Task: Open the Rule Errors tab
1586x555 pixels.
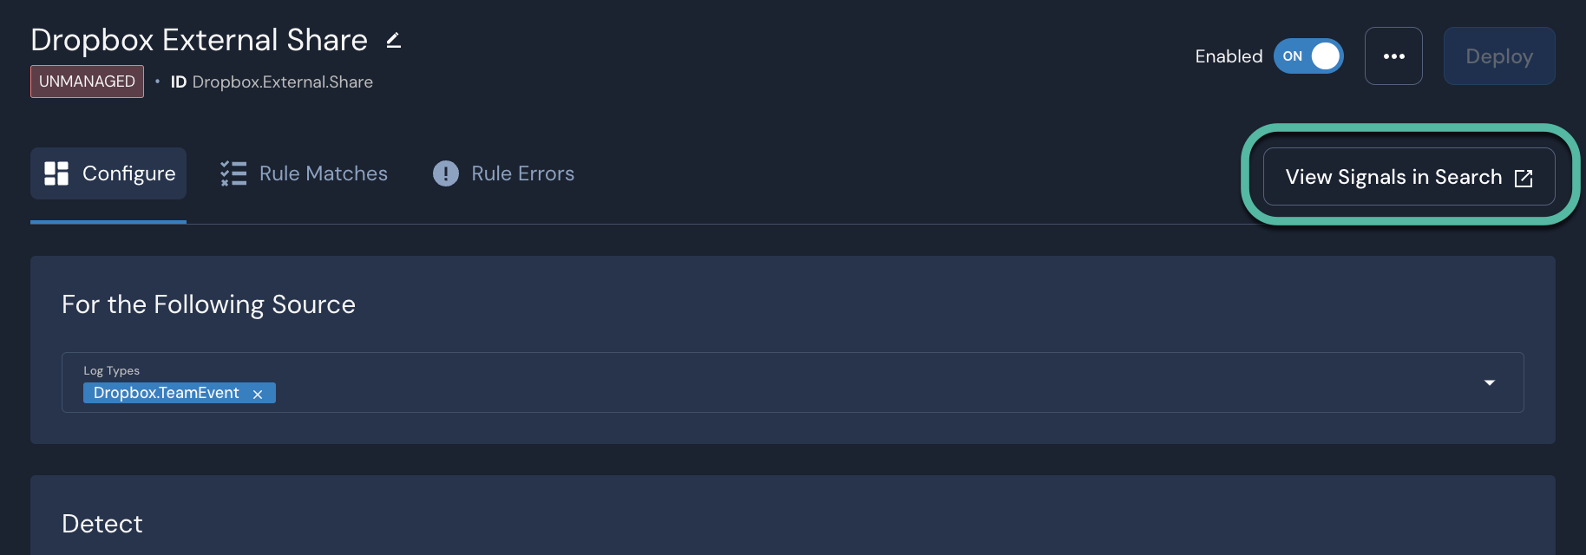Action: (x=521, y=173)
